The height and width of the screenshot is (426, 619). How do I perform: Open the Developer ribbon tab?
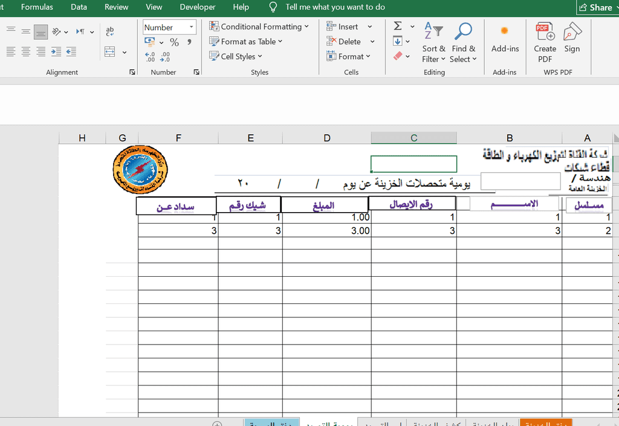click(198, 7)
